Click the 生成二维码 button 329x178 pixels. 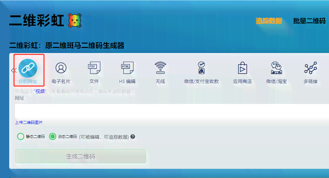click(x=81, y=156)
